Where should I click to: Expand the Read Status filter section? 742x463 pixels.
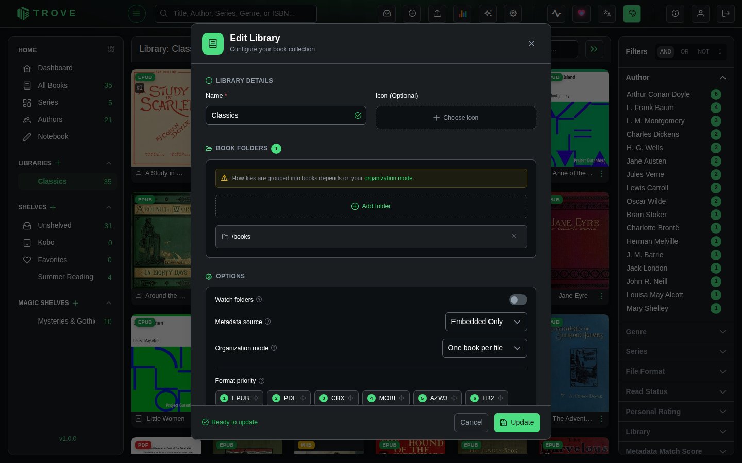coord(676,391)
